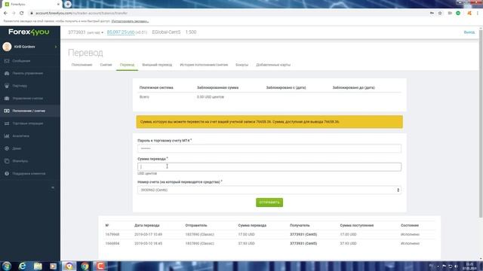Image resolution: width=483 pixels, height=271 pixels.
Task: Open the Добавленные карты tab
Action: pyautogui.click(x=273, y=65)
